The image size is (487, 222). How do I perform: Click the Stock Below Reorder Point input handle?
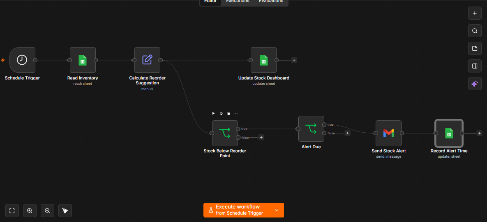coord(212,133)
